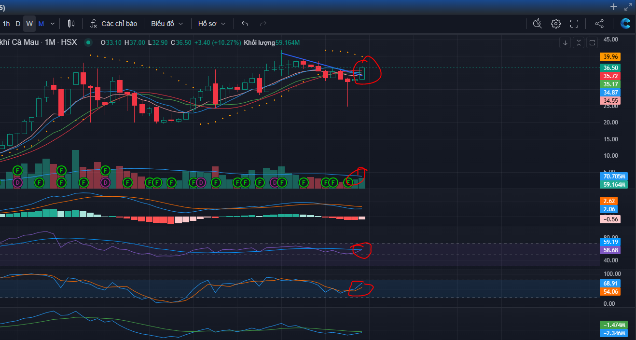Click the blue 68.91 stochastic label
636x340 pixels.
coord(611,284)
